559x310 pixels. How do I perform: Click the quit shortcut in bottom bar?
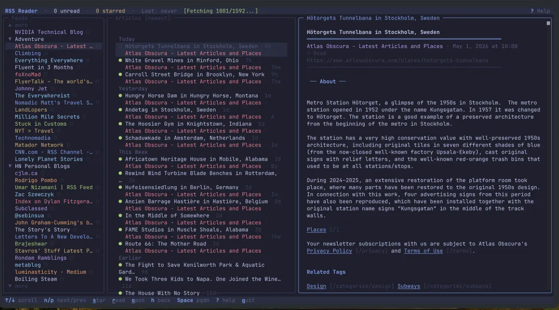pyautogui.click(x=248, y=301)
